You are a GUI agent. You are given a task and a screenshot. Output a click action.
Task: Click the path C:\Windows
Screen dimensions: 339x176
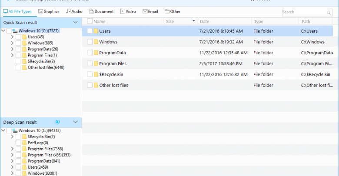click(312, 42)
